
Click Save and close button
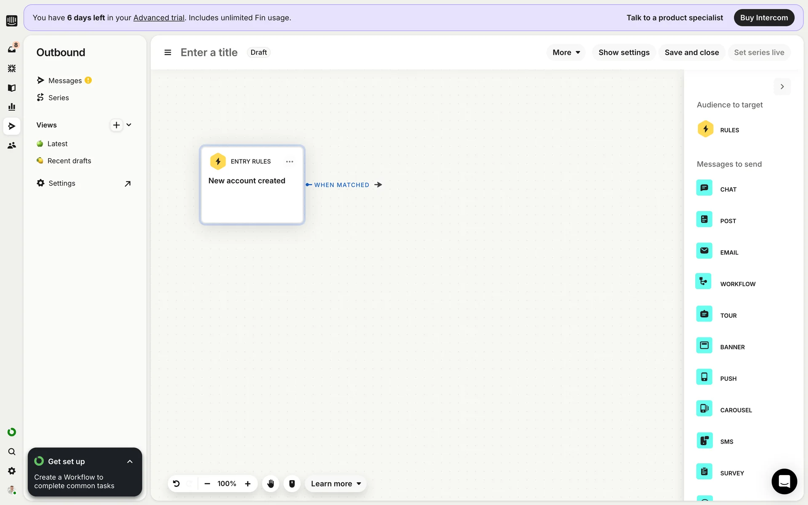691,53
